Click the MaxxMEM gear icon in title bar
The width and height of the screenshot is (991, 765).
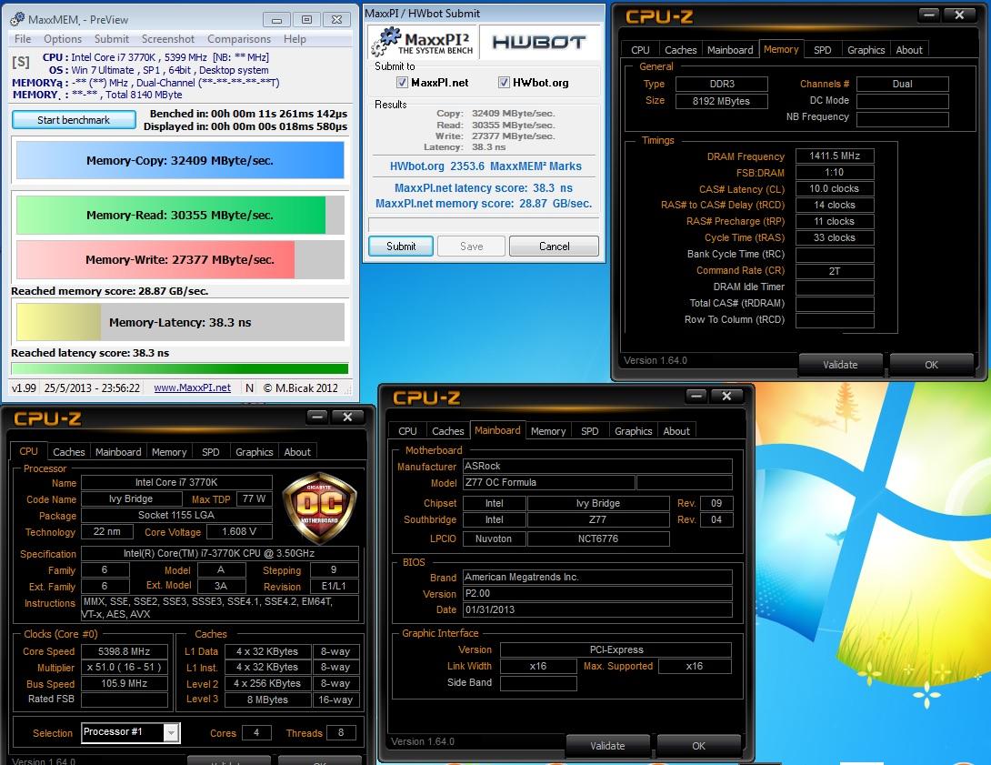coord(17,19)
